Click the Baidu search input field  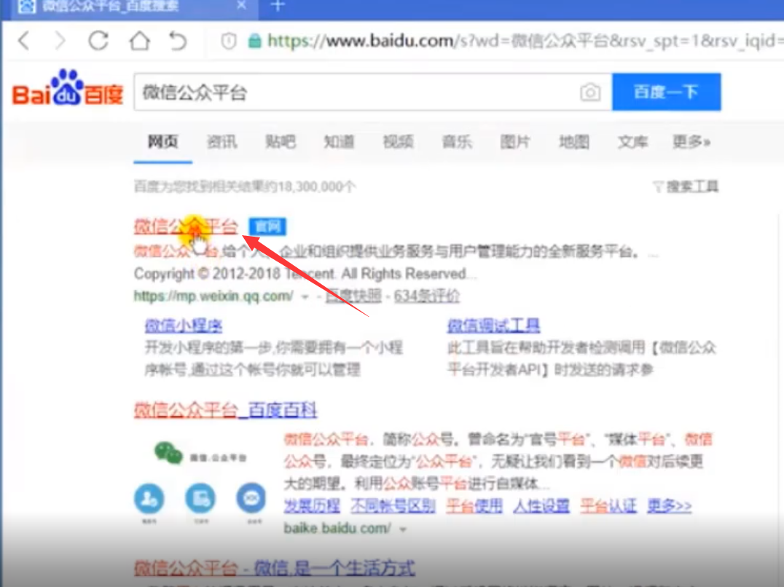pyautogui.click(x=357, y=92)
